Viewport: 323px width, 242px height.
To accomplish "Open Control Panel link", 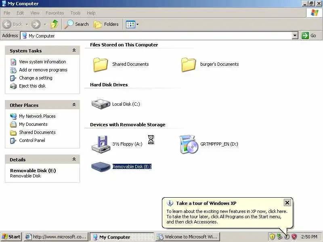I will pos(32,140).
